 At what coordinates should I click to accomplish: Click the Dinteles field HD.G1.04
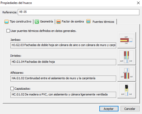point(63,62)
